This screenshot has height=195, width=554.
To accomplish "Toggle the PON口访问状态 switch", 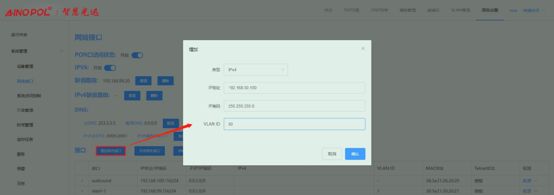I will pos(137,55).
